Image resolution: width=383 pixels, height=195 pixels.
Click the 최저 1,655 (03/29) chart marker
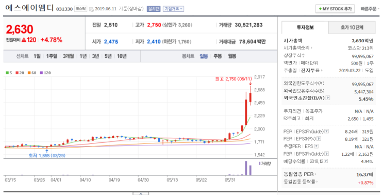(47, 155)
